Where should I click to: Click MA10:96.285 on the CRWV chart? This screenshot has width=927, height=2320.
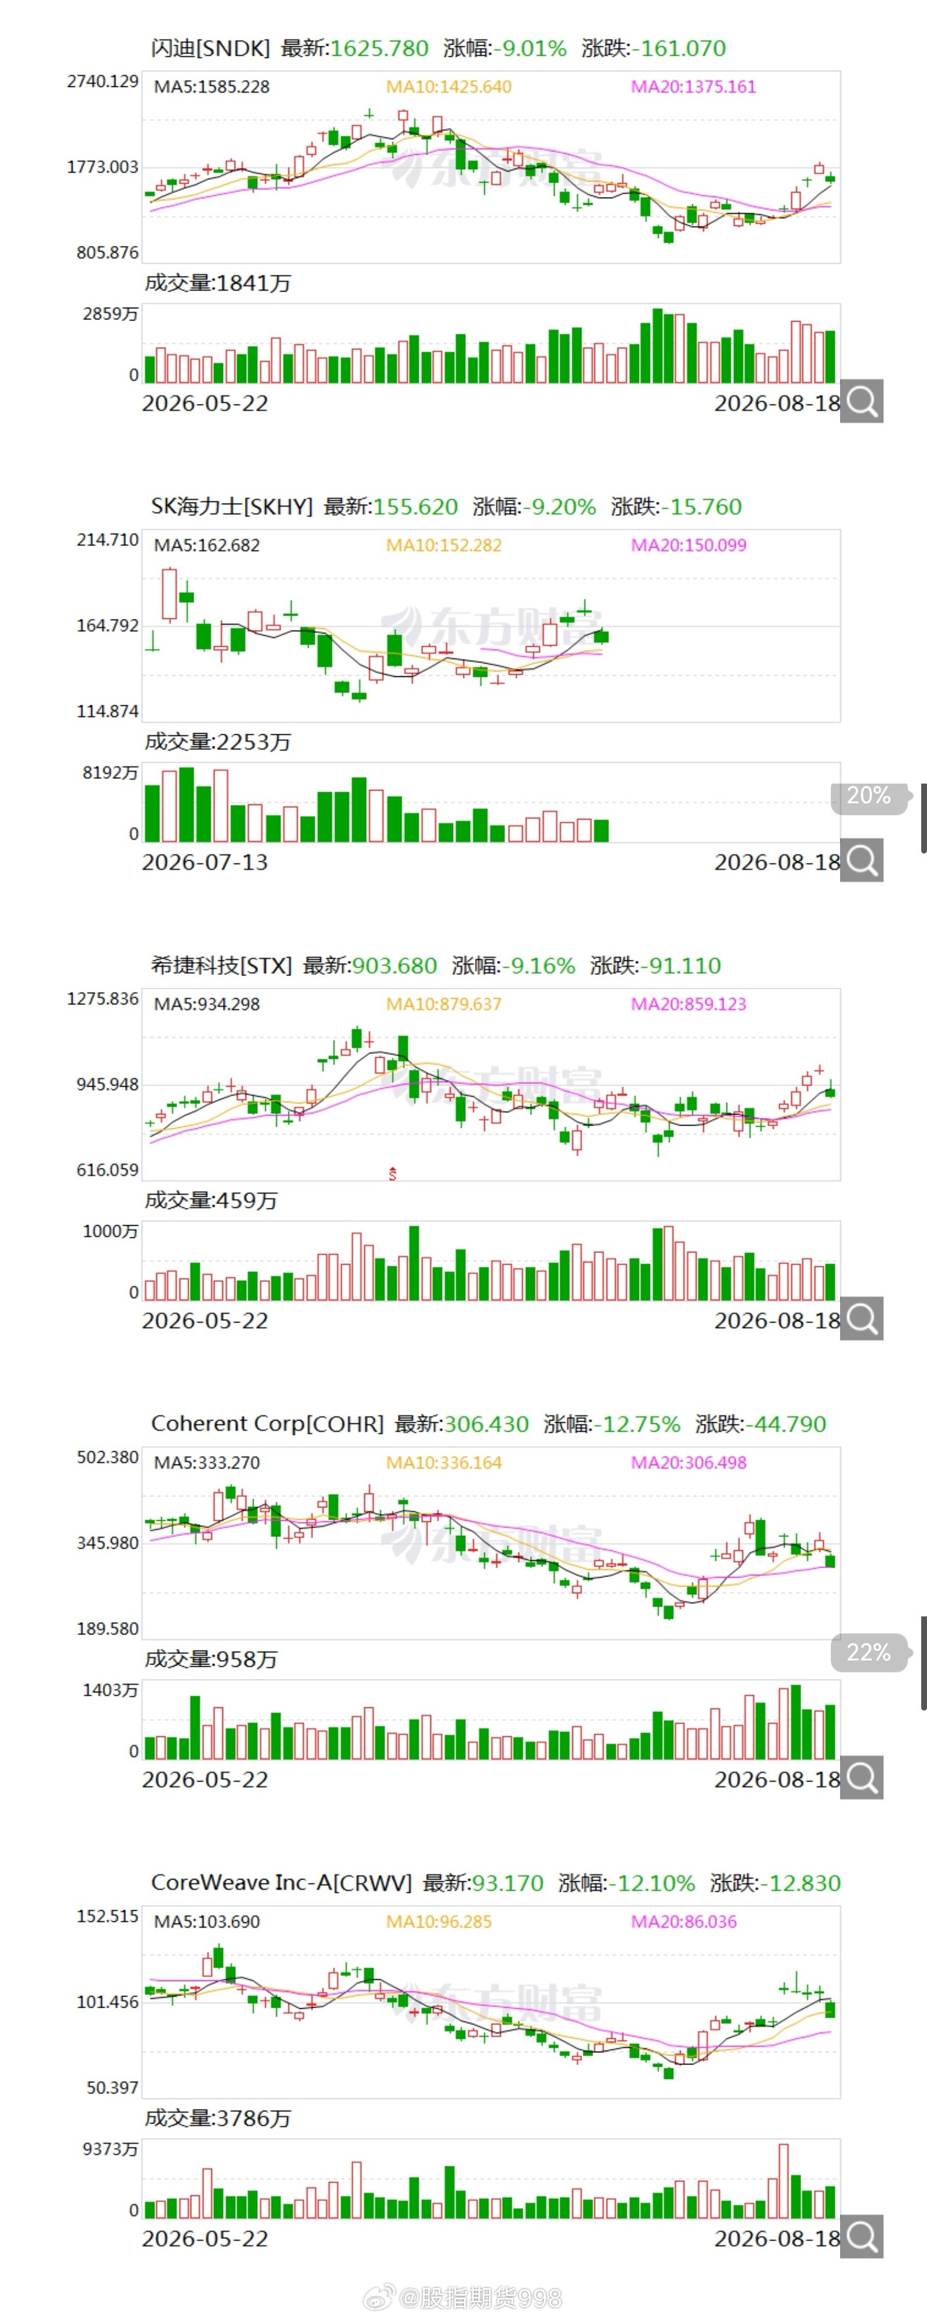pyautogui.click(x=439, y=1921)
